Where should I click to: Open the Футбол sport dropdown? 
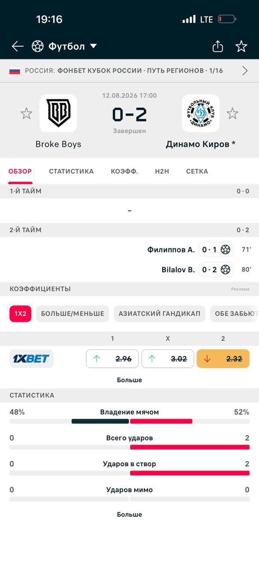pyautogui.click(x=93, y=46)
